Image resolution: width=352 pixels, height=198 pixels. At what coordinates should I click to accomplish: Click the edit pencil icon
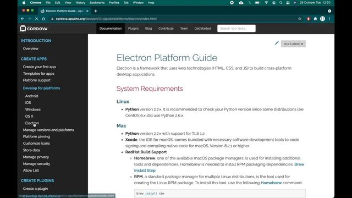point(277,43)
